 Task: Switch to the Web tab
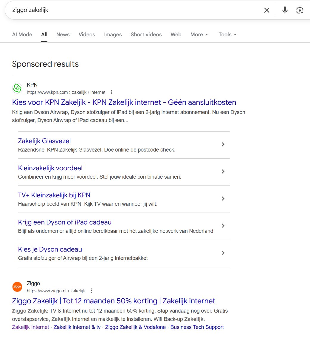click(176, 35)
